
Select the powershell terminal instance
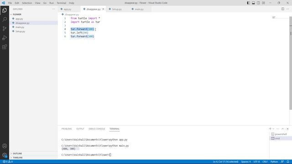pos(281,134)
